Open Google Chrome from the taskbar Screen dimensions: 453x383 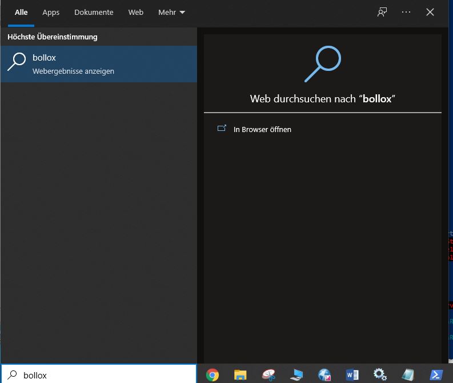click(x=213, y=375)
